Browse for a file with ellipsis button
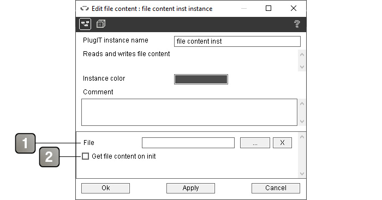Screen dimensions: 382x200 (255, 143)
